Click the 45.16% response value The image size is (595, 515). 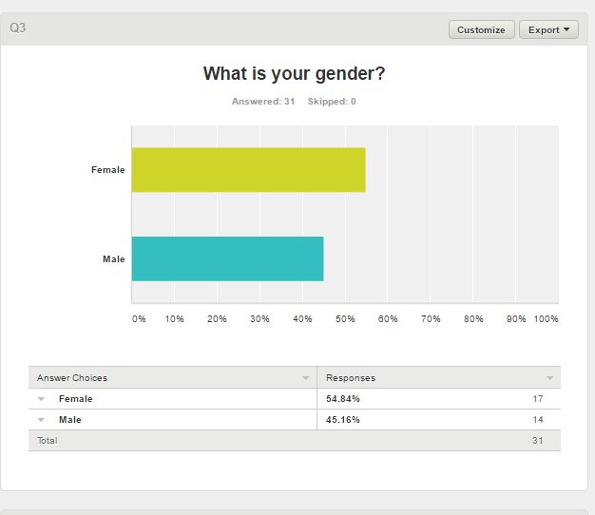click(x=342, y=420)
